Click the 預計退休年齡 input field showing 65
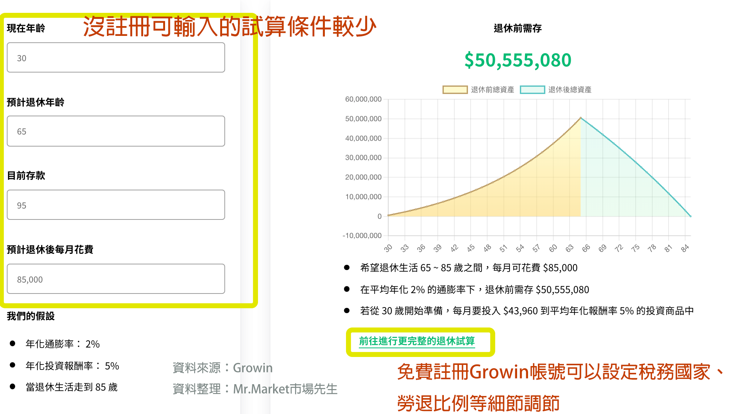 (116, 131)
